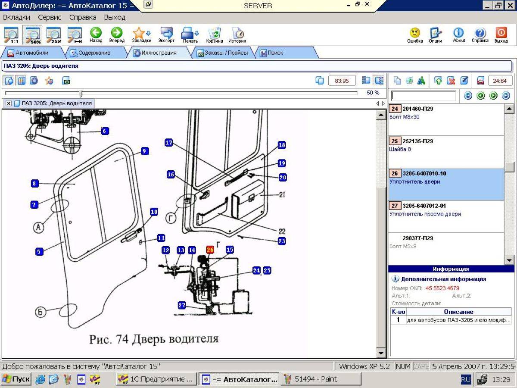The image size is (517, 388).
Task: Open the About info icon
Action: pos(459,35)
